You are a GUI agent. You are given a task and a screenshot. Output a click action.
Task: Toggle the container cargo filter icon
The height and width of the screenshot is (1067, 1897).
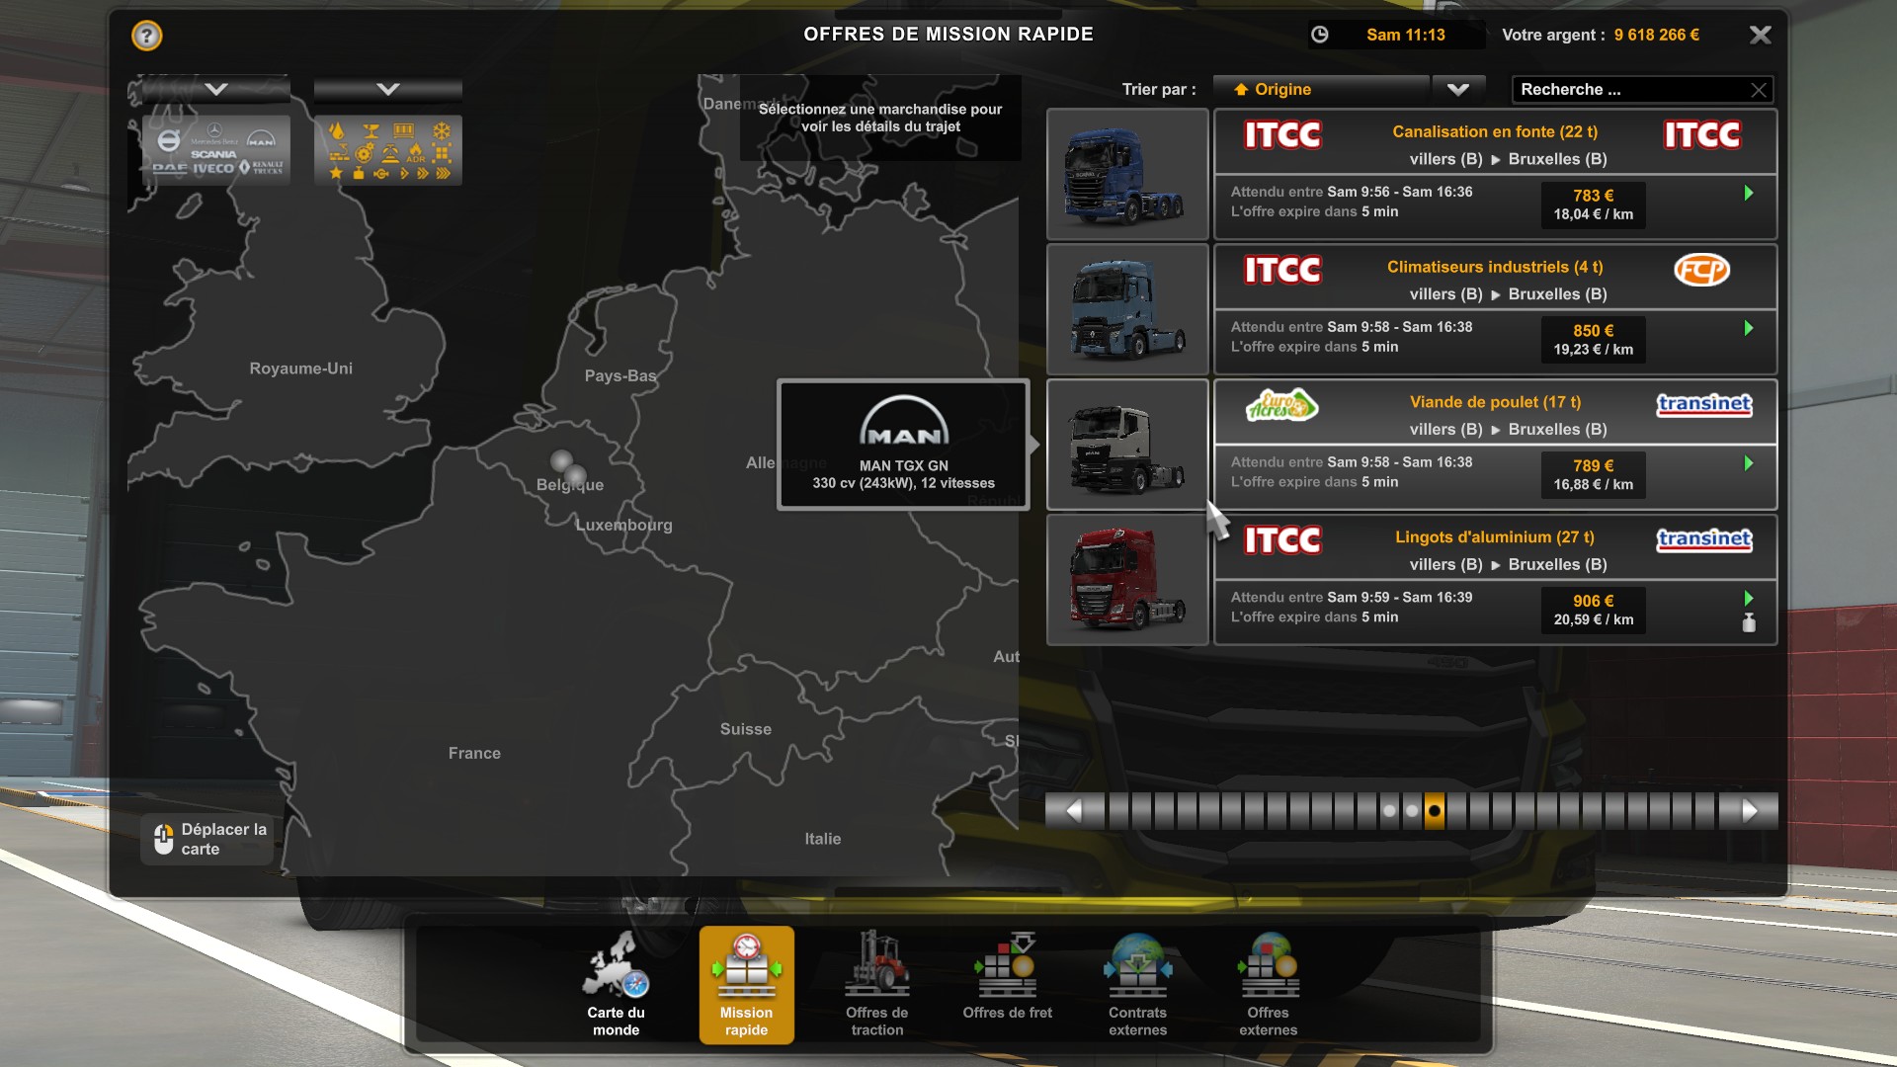[x=404, y=131]
